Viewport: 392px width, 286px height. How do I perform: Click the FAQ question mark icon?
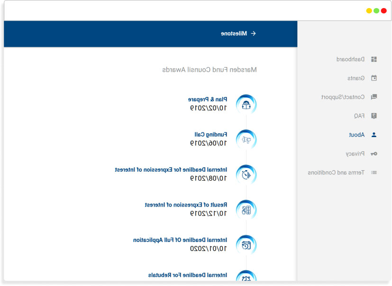(x=374, y=116)
